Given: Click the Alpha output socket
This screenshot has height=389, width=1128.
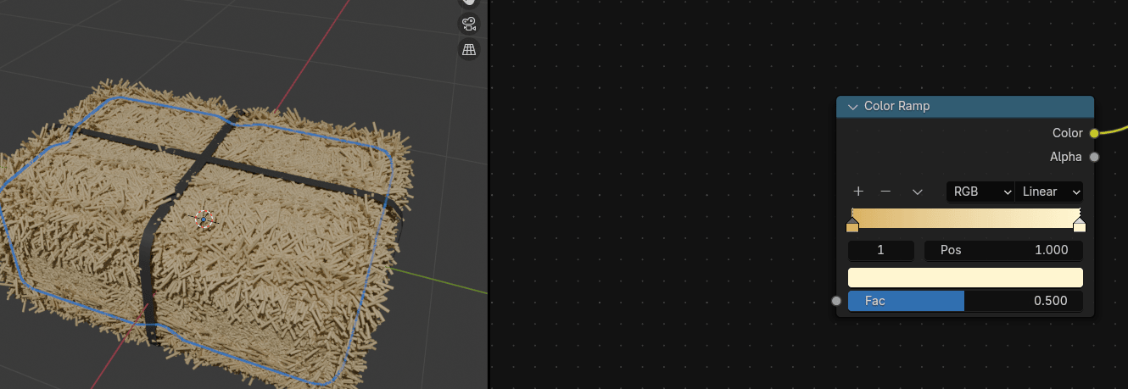Looking at the screenshot, I should click(x=1094, y=157).
